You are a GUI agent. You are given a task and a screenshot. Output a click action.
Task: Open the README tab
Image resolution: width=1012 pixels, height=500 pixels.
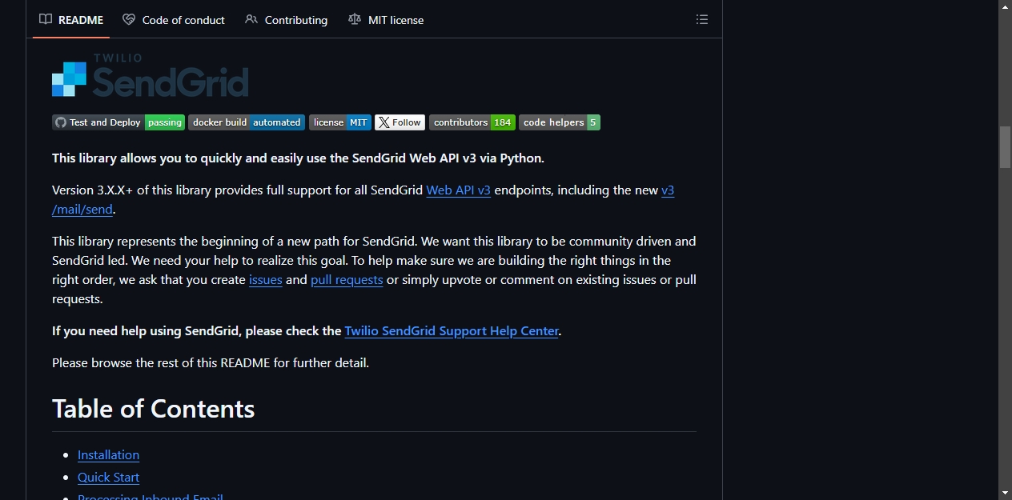(x=71, y=20)
